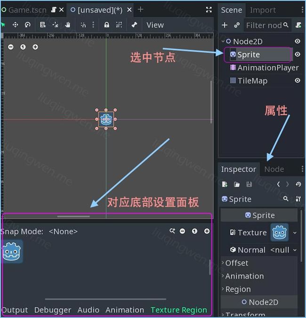Zoom out in the 2D viewport
The width and height of the screenshot is (306, 318).
pyautogui.click(x=11, y=47)
